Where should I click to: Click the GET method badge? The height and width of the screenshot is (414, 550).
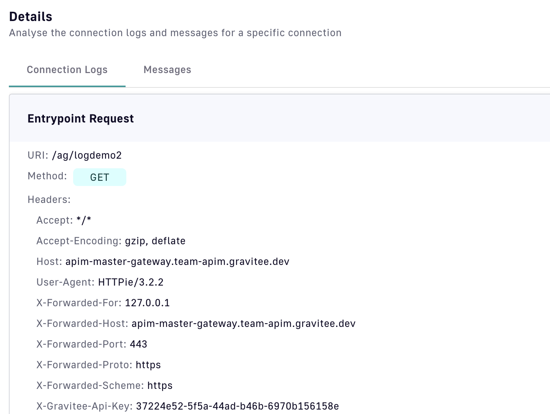pyautogui.click(x=100, y=177)
